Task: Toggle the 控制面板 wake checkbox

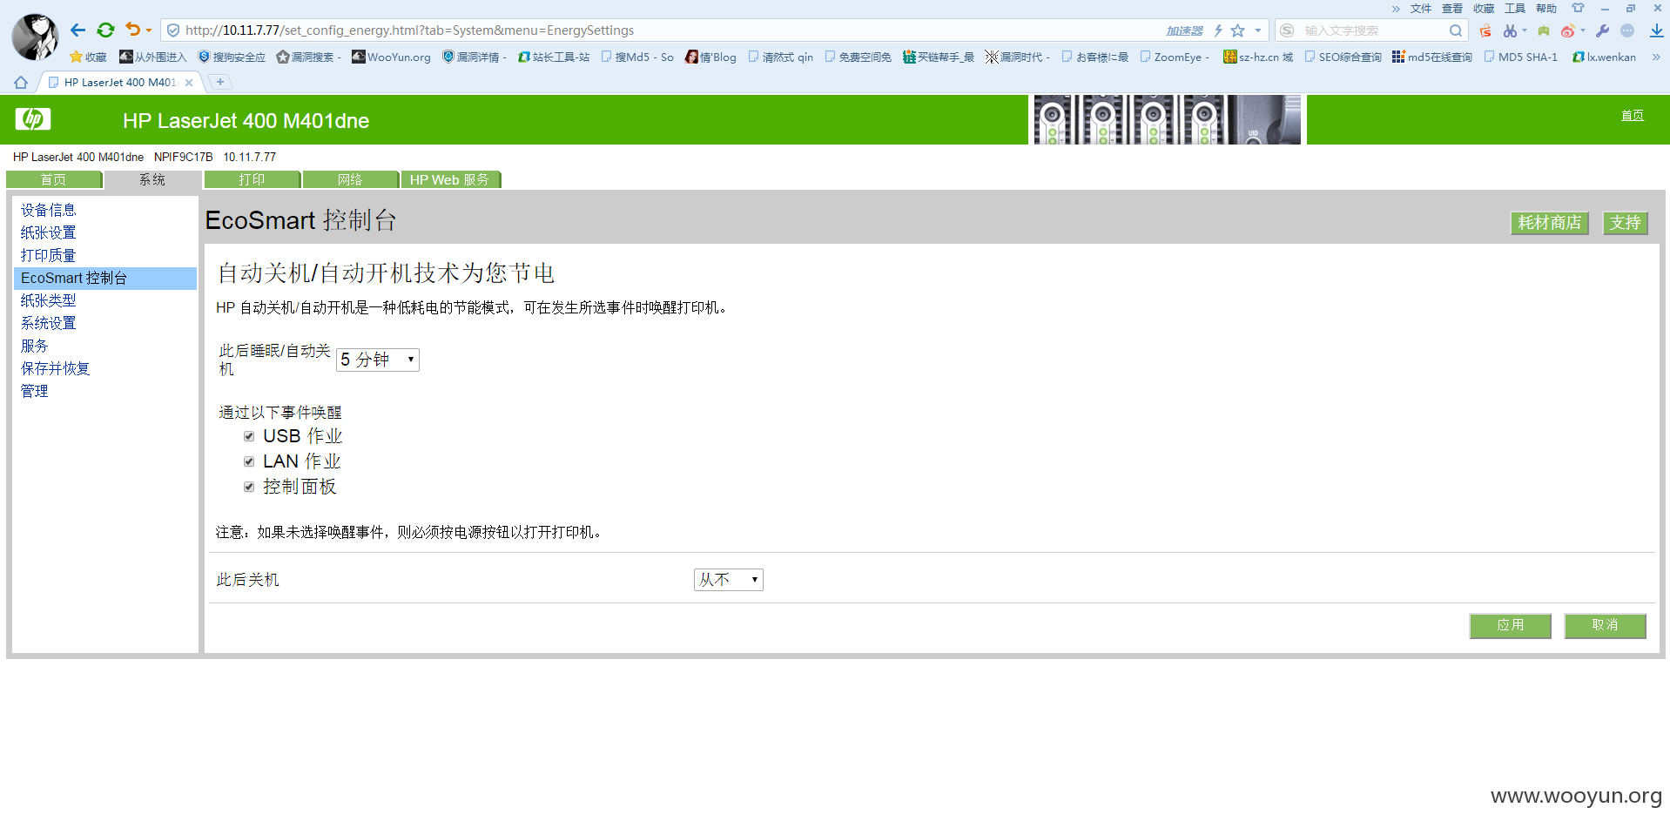Action: [x=249, y=487]
